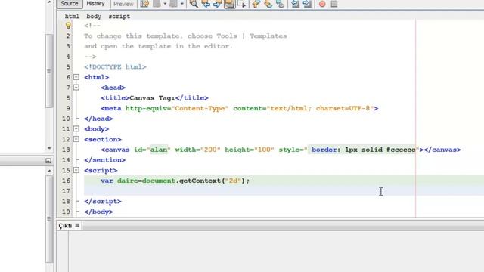The height and width of the screenshot is (272, 484).
Task: Click the height value "100"
Action: tap(264, 150)
